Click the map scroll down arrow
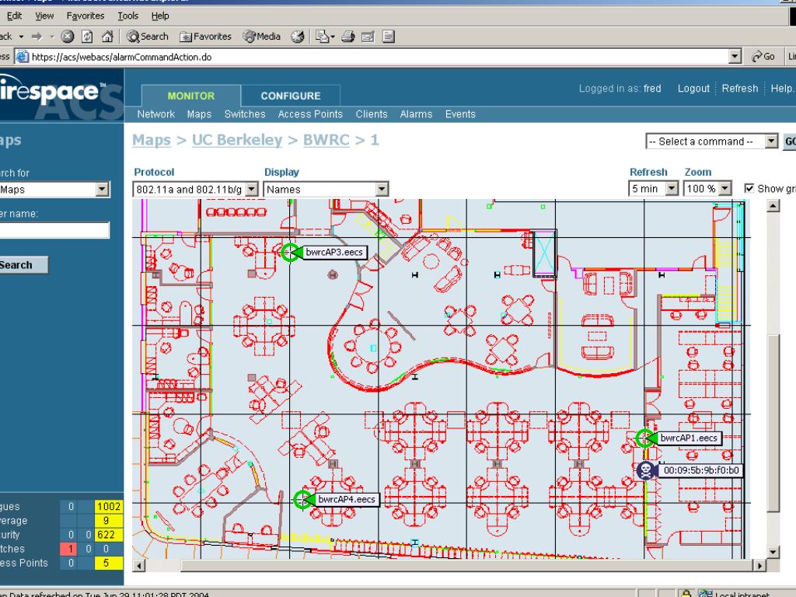The width and height of the screenshot is (796, 597). click(x=773, y=553)
